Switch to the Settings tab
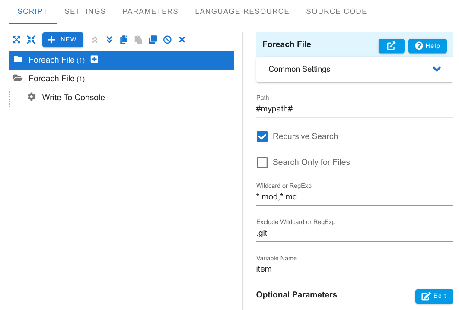This screenshot has height=310, width=459. tap(85, 11)
